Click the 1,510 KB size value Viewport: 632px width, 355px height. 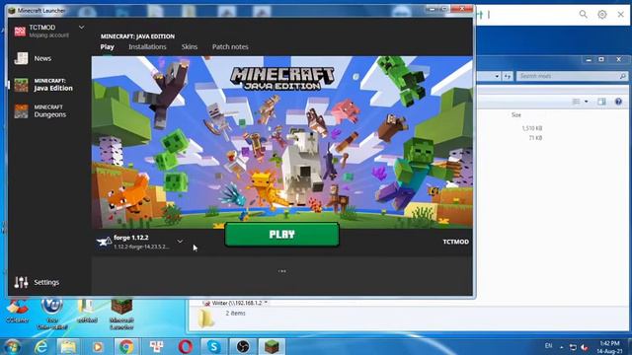coord(532,128)
